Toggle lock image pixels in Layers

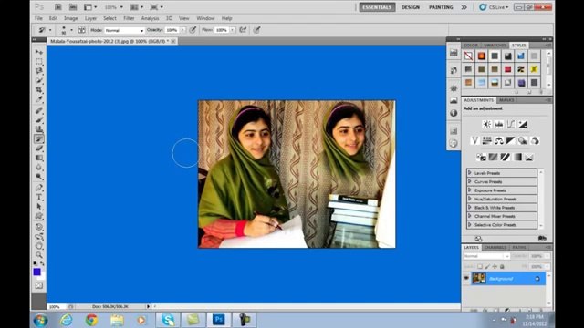[487, 266]
